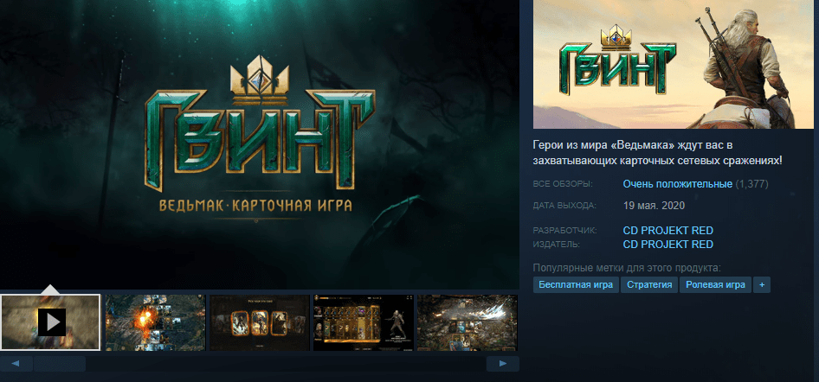This screenshot has width=819, height=382.
Task: Click the Гвинт header capsule image with Geralt
Action: [x=673, y=65]
